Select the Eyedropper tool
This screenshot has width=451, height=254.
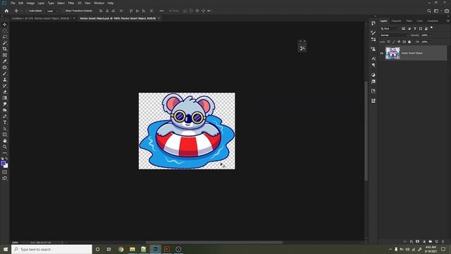(5, 61)
